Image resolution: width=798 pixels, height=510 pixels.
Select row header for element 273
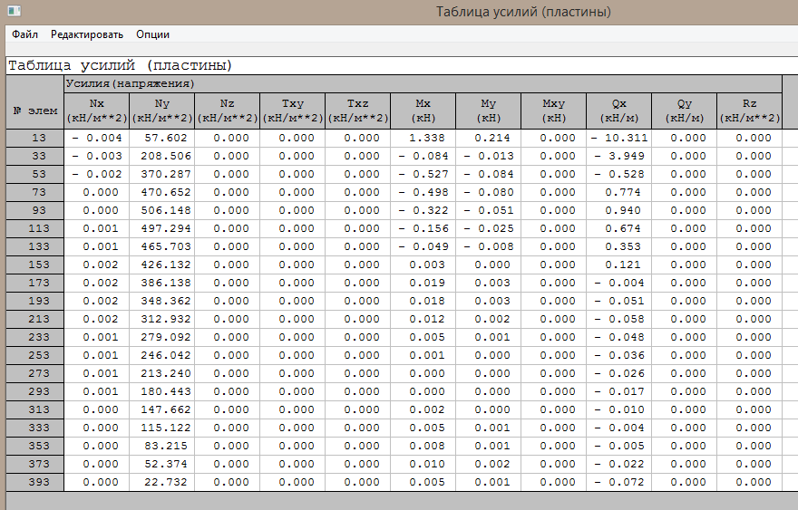click(35, 373)
